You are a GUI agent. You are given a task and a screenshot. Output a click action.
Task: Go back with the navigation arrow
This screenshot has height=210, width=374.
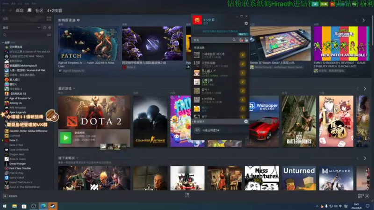point(4,10)
